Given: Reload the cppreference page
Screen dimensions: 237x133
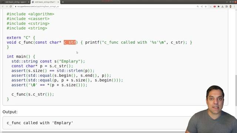Looking at the screenshot, I should [x=11, y=7].
